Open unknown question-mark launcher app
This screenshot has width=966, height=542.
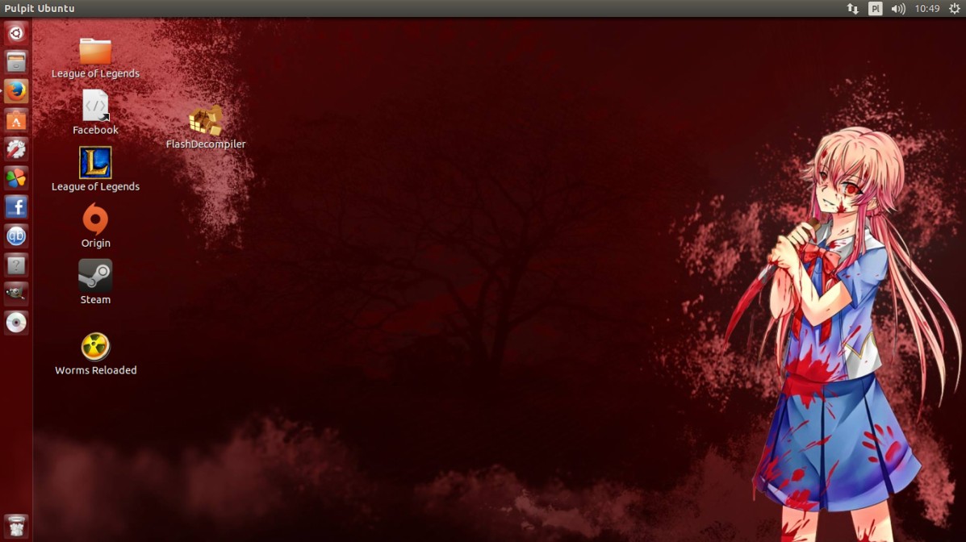pos(16,265)
